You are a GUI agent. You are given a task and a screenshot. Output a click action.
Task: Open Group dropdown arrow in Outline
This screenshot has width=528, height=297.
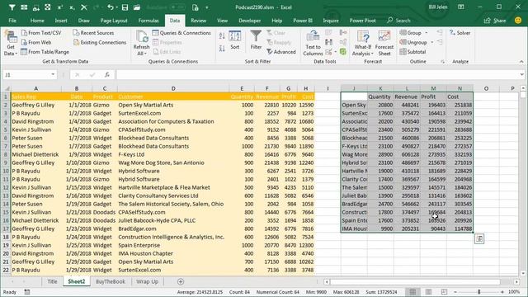pyautogui.click(x=427, y=33)
